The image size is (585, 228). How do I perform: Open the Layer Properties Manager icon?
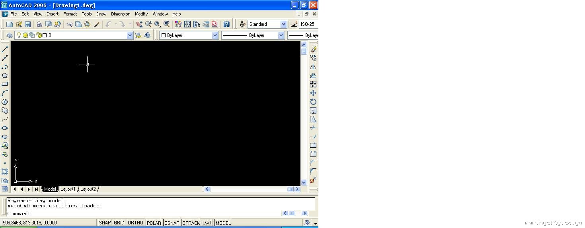click(10, 35)
